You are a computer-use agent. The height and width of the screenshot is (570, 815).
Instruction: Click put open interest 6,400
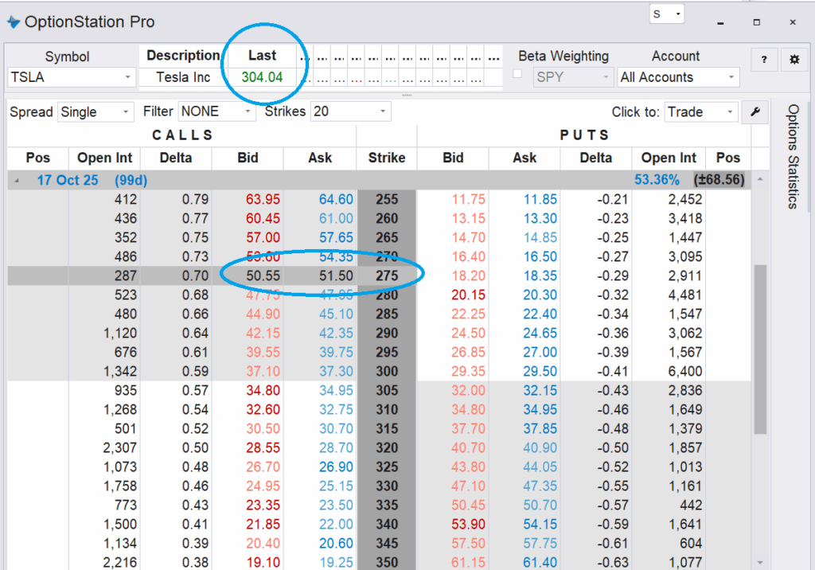click(685, 371)
